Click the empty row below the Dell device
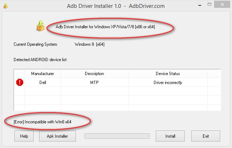This screenshot has height=148, width=232. [107, 92]
